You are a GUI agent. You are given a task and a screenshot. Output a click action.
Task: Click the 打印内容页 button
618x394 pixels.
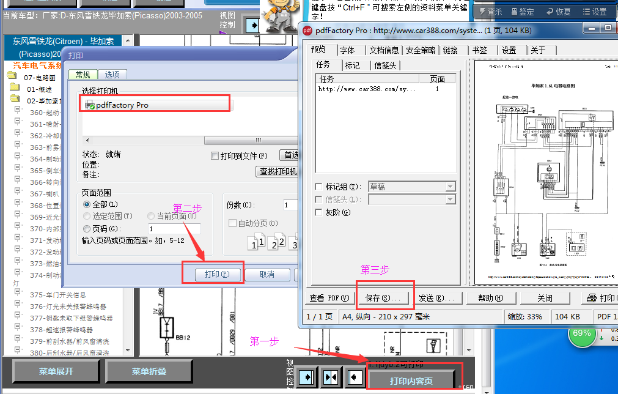point(411,381)
